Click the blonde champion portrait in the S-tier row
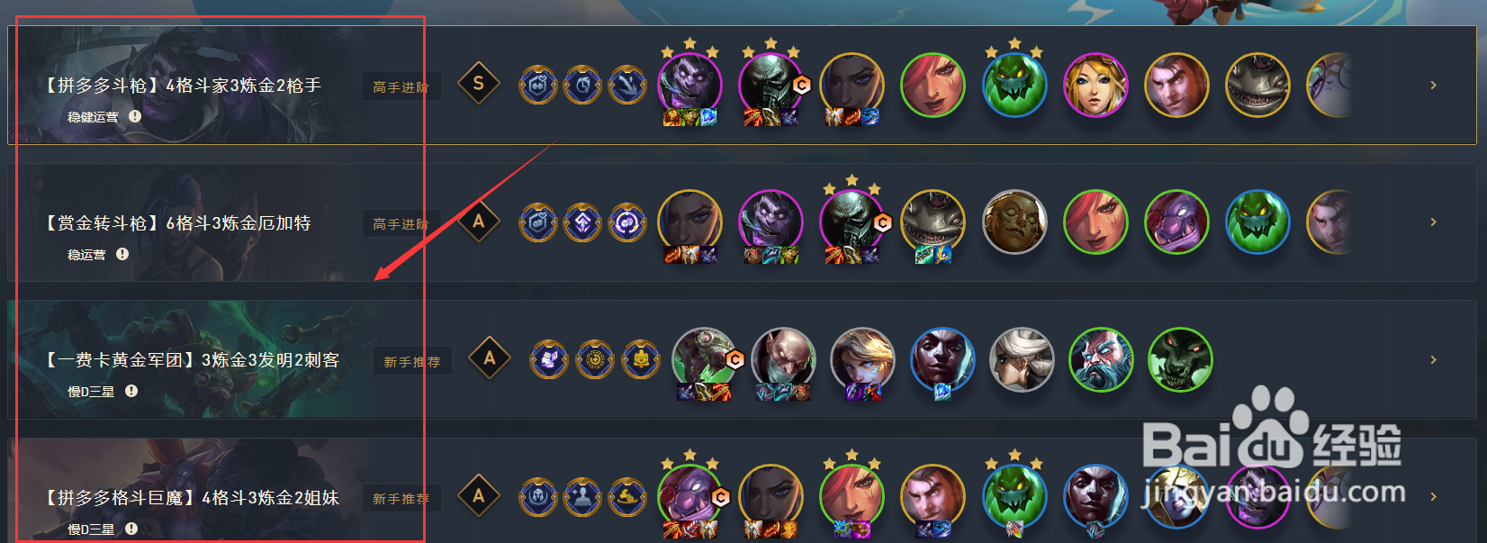1487x543 pixels. click(x=1095, y=86)
